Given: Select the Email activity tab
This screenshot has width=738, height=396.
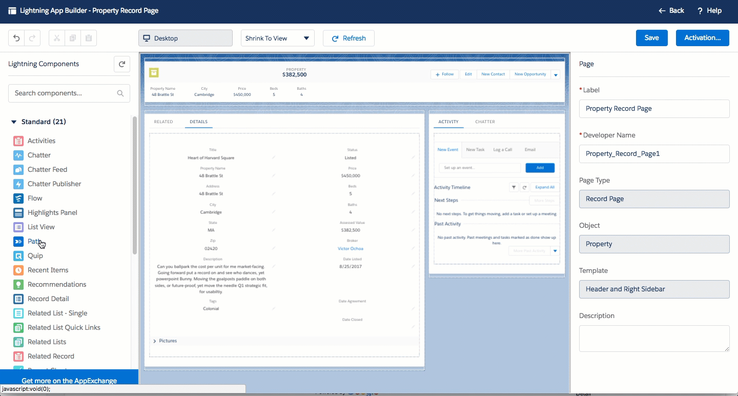Looking at the screenshot, I should pos(530,150).
